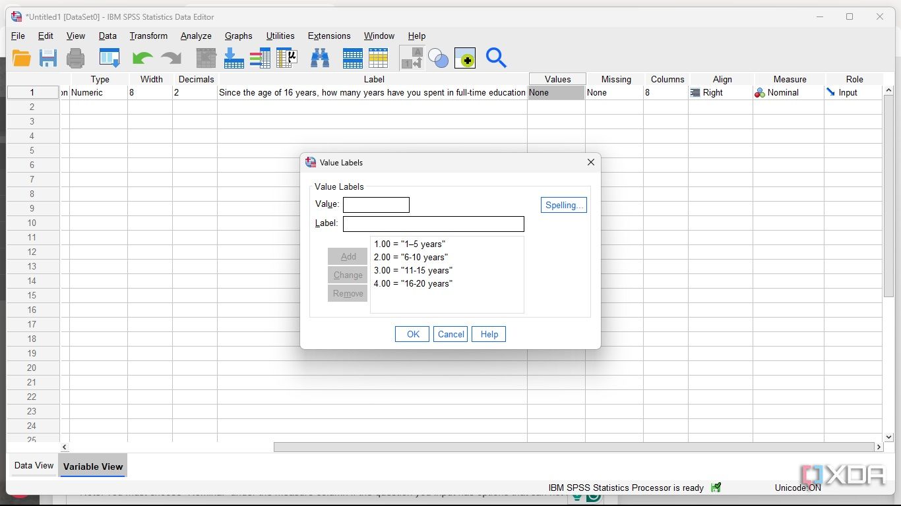The width and height of the screenshot is (901, 506).
Task: Select the 4.00 = "16-20 years" entry
Action: tap(413, 283)
